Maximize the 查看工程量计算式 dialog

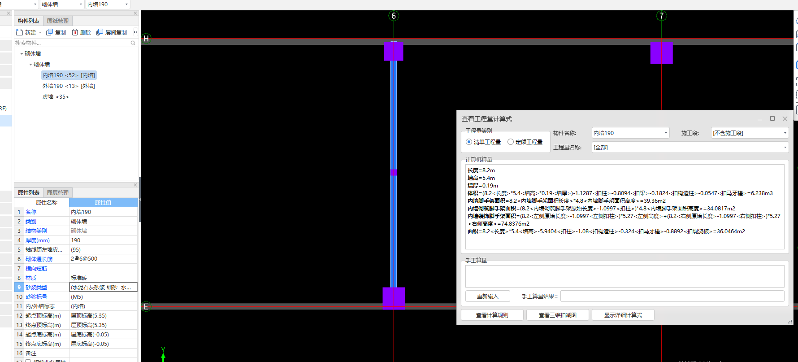[x=772, y=118]
